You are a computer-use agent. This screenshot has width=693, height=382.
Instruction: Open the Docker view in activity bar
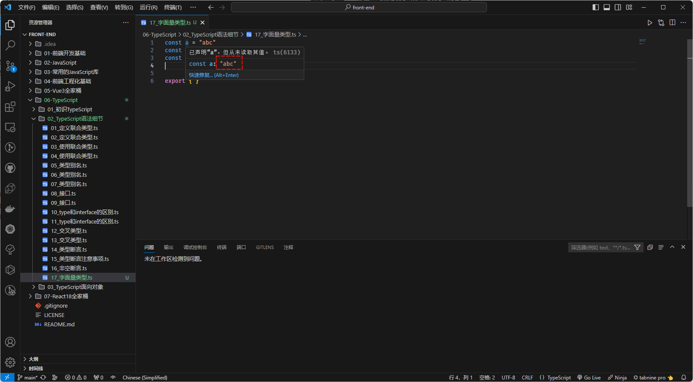10,209
